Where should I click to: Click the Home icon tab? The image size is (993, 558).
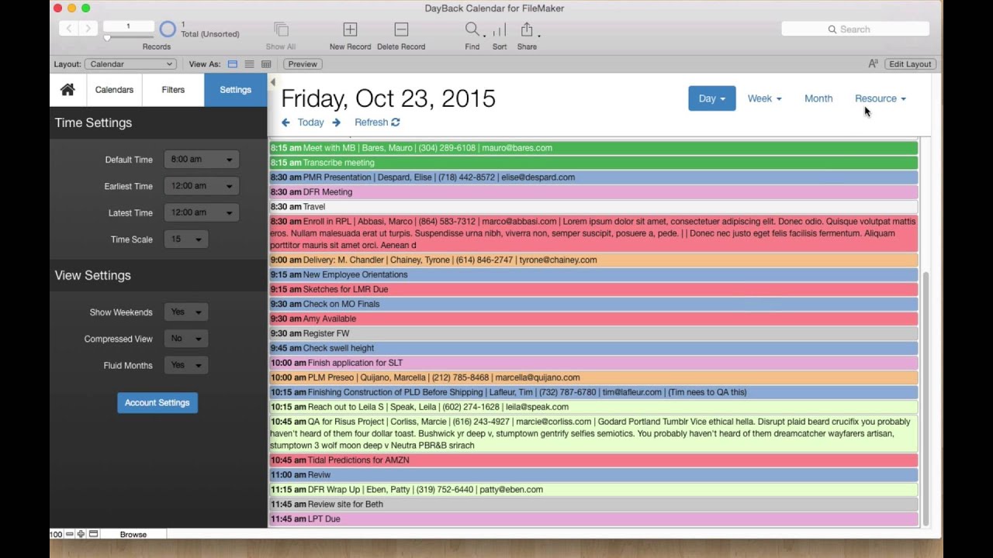[67, 90]
